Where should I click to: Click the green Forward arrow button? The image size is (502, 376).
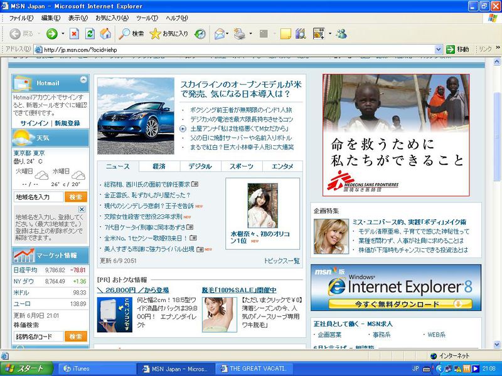coord(51,34)
